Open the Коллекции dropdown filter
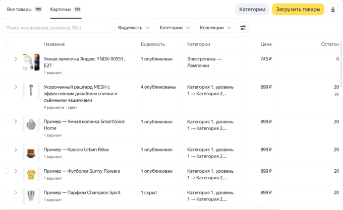This screenshot has height=210, width=343. coord(215,28)
